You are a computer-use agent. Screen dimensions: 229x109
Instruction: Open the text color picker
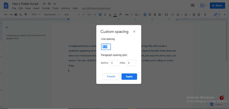[115, 15]
